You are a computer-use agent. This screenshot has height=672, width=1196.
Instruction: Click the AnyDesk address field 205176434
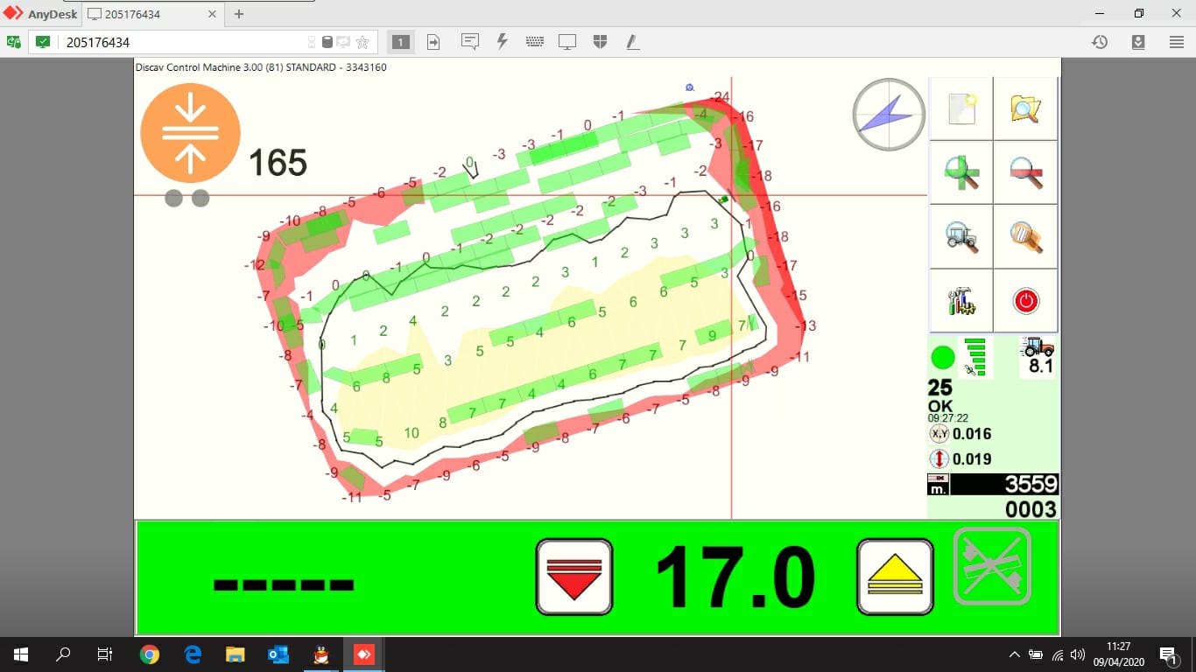click(x=184, y=42)
